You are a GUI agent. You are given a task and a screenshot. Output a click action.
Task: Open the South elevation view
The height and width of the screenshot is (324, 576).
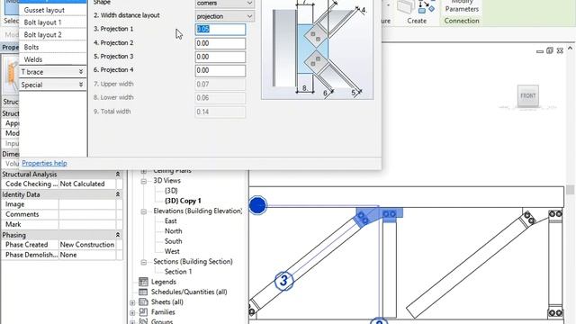[174, 241]
